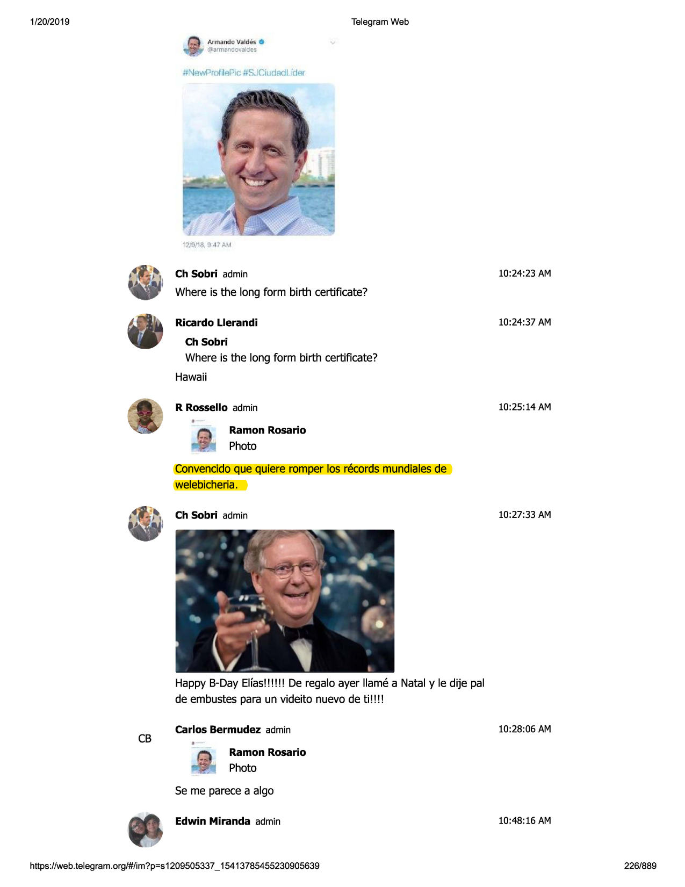Select the highlighted Convencido message text
Viewport: 685px width, 887px height.
click(x=313, y=477)
